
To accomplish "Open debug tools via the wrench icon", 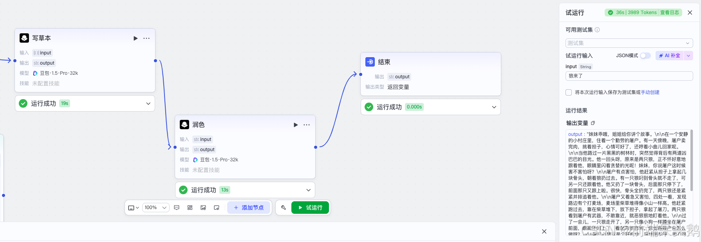I will pyautogui.click(x=284, y=208).
